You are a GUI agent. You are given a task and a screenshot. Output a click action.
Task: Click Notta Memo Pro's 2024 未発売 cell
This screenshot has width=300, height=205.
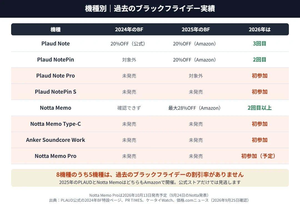point(129,156)
